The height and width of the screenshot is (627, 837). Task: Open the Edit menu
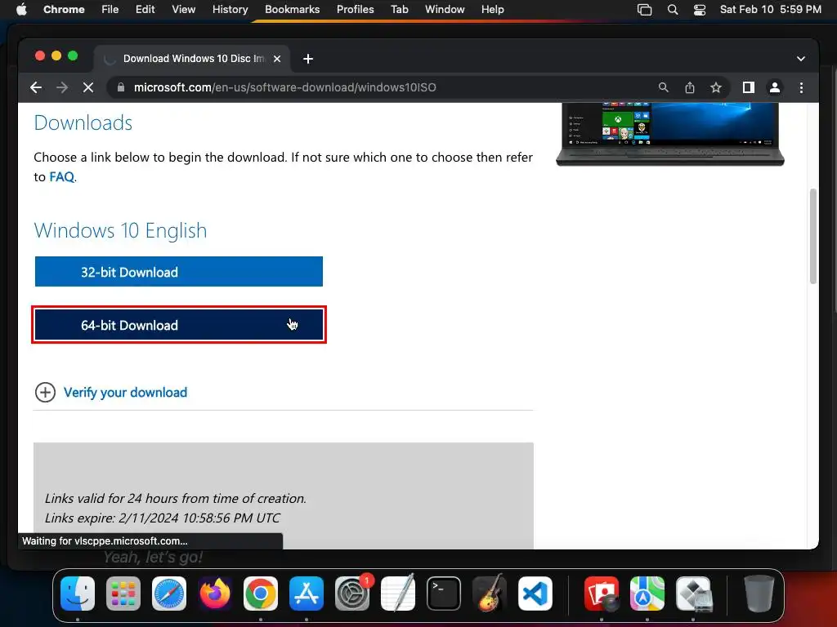coord(145,10)
